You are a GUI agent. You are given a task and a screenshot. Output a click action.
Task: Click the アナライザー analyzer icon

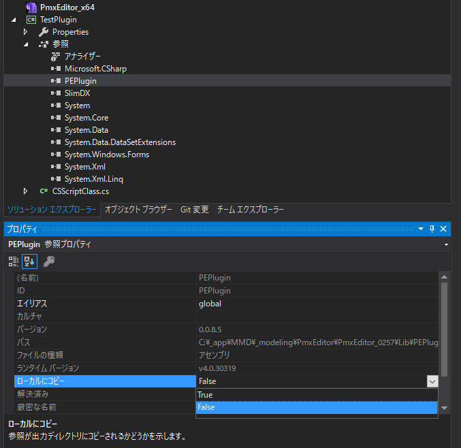(x=56, y=57)
